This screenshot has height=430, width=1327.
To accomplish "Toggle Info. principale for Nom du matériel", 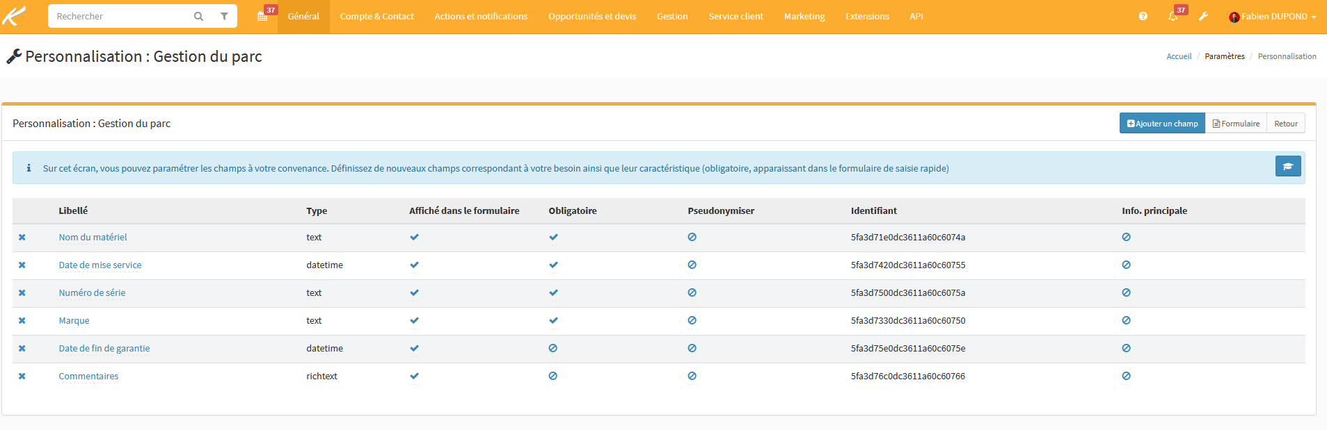I will tap(1126, 237).
